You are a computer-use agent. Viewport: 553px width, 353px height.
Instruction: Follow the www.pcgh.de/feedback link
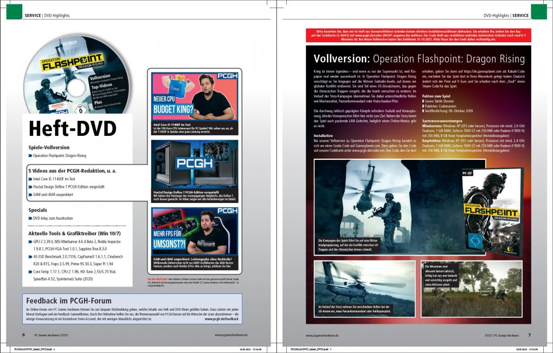[222, 318]
